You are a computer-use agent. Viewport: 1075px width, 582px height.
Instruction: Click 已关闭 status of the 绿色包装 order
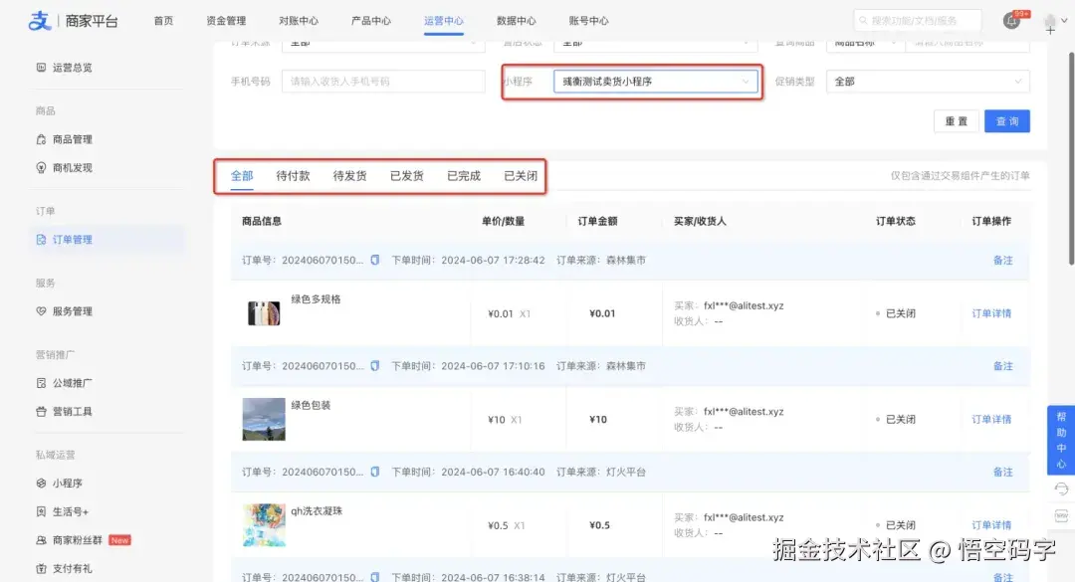click(x=900, y=419)
